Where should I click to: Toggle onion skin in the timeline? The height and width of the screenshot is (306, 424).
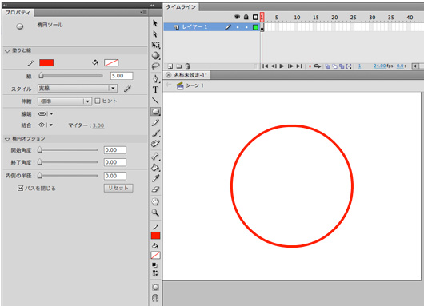pos(328,66)
